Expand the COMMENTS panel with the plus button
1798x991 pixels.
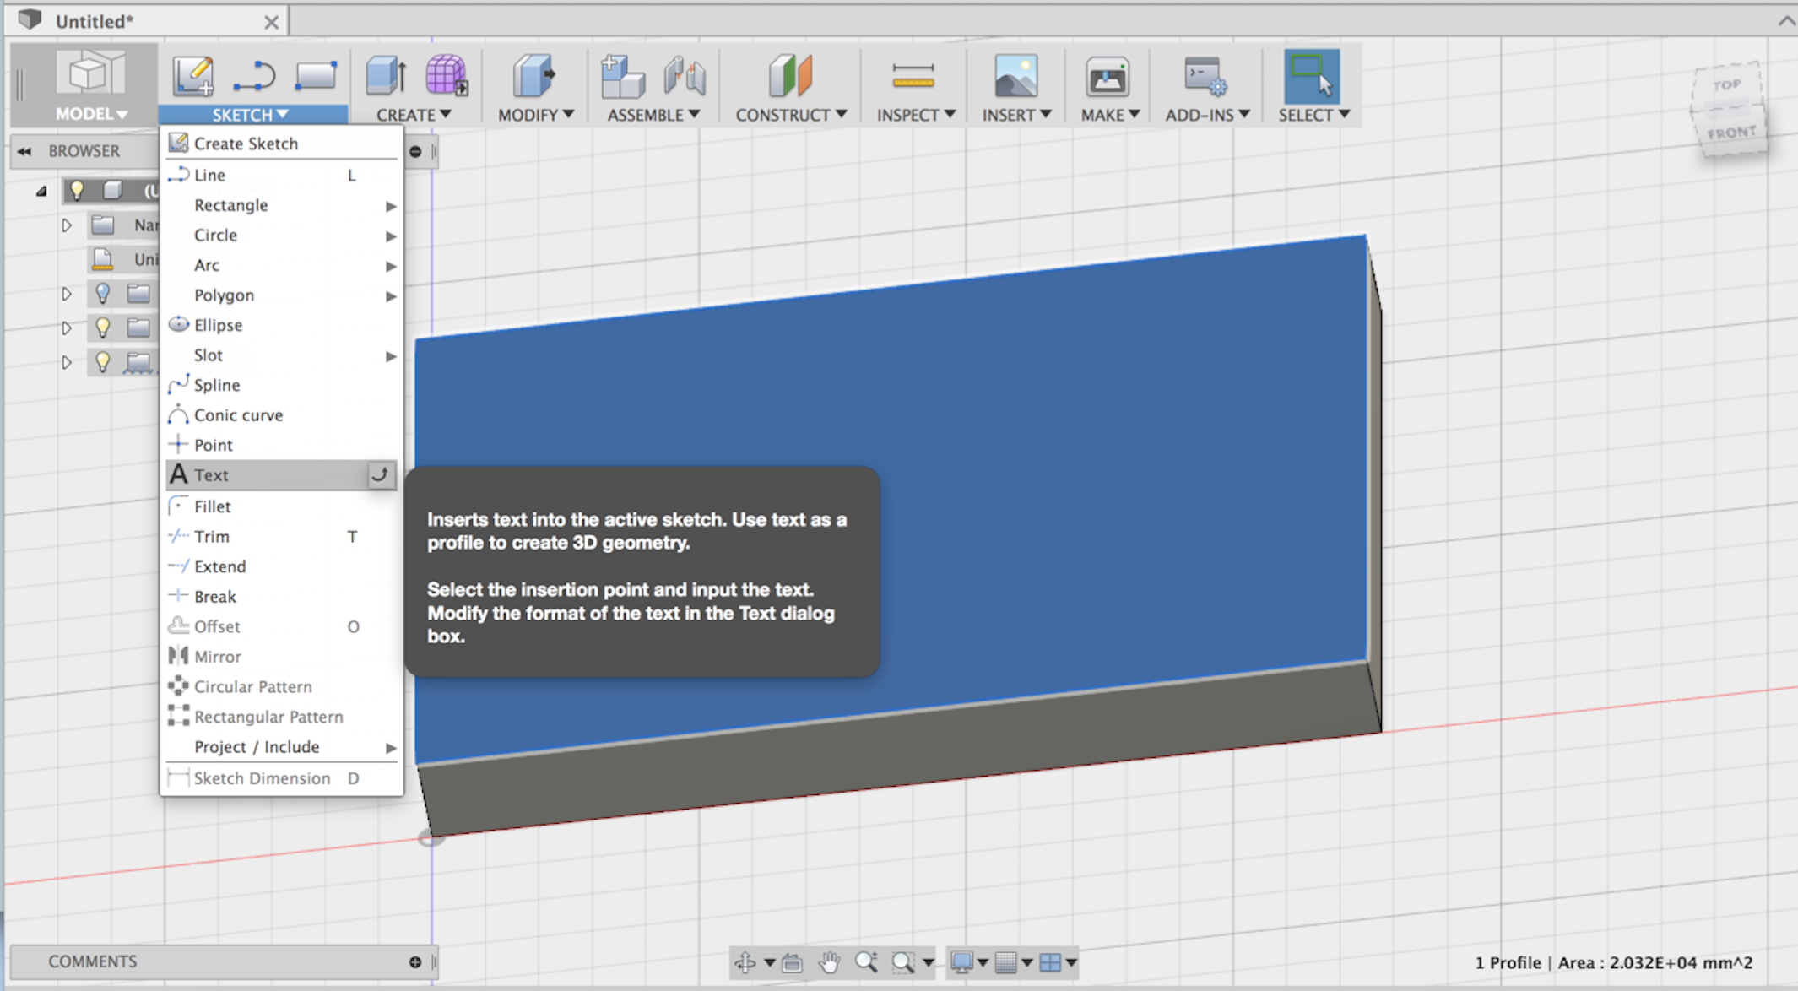point(415,962)
